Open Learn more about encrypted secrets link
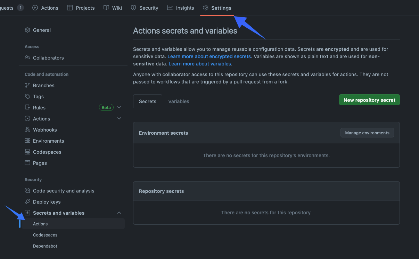This screenshot has width=419, height=259. pos(209,56)
